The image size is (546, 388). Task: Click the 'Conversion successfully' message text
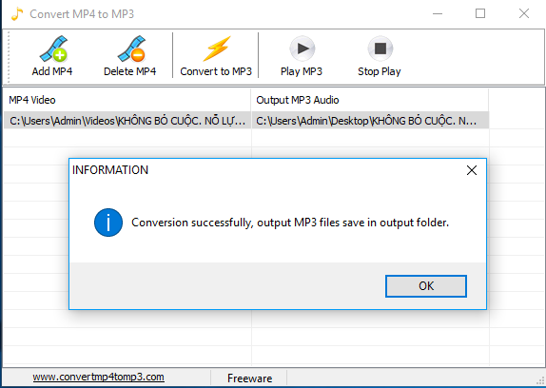[290, 223]
